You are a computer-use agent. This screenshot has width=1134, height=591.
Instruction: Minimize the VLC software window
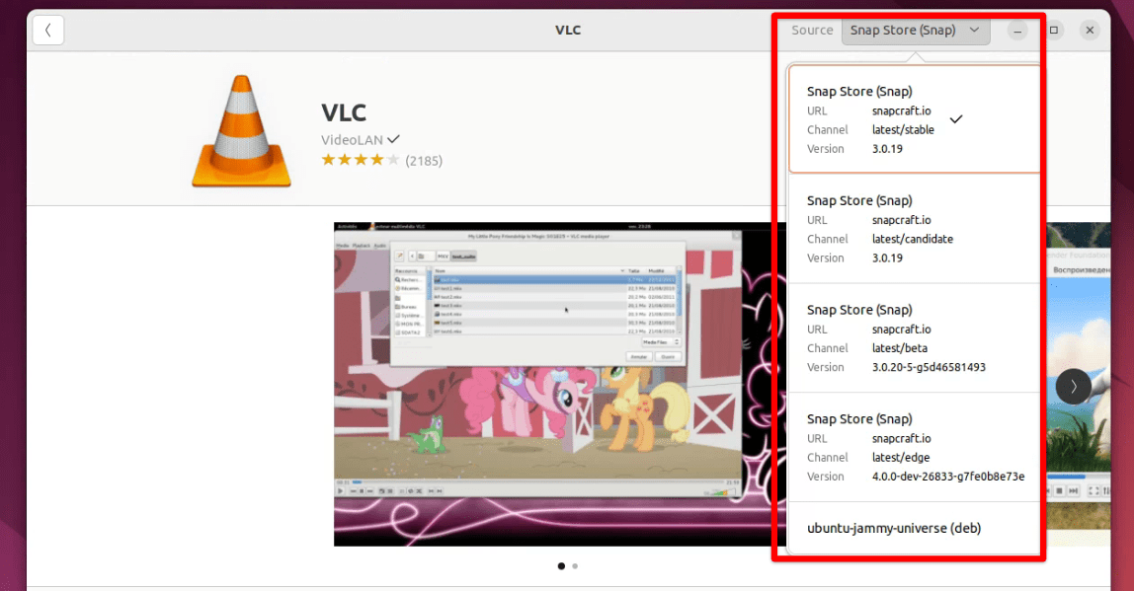pos(1017,31)
